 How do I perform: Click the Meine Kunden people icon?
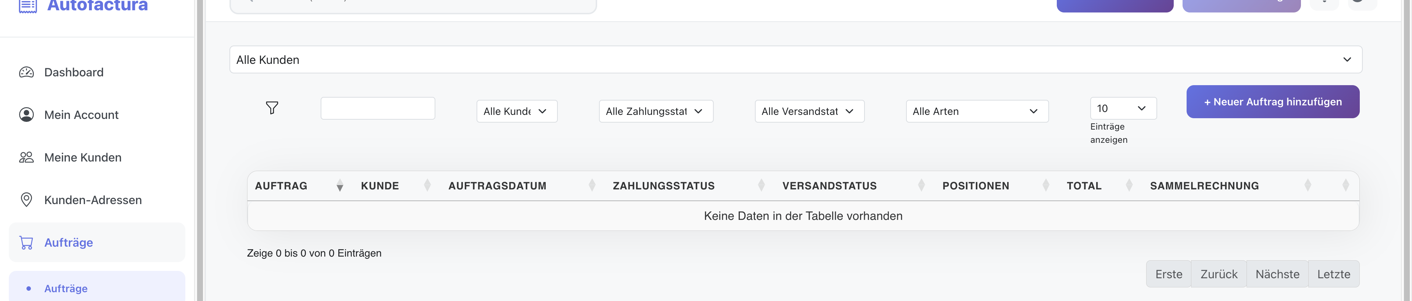[26, 157]
